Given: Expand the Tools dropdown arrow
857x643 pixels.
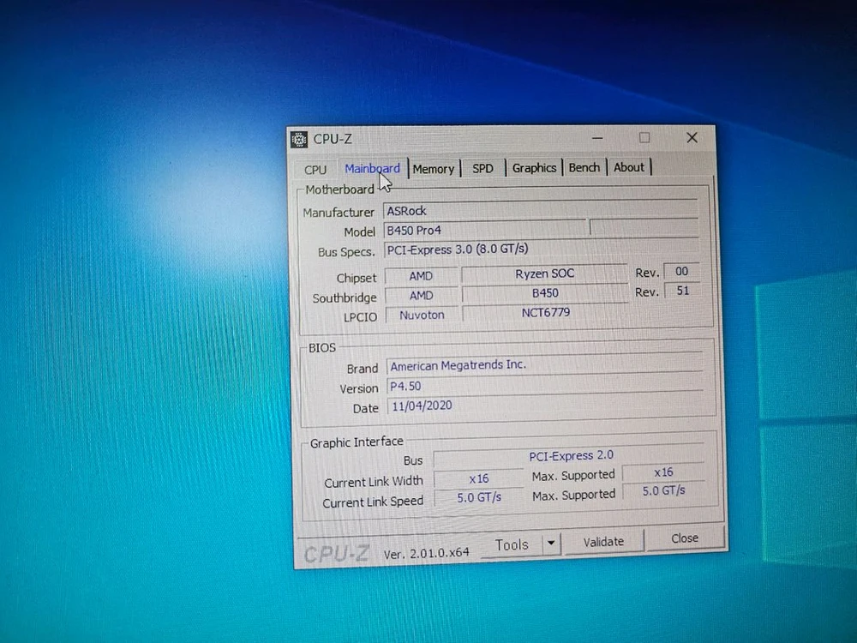Looking at the screenshot, I should 551,544.
